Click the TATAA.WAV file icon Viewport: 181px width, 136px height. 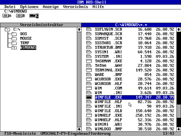coord(89,65)
